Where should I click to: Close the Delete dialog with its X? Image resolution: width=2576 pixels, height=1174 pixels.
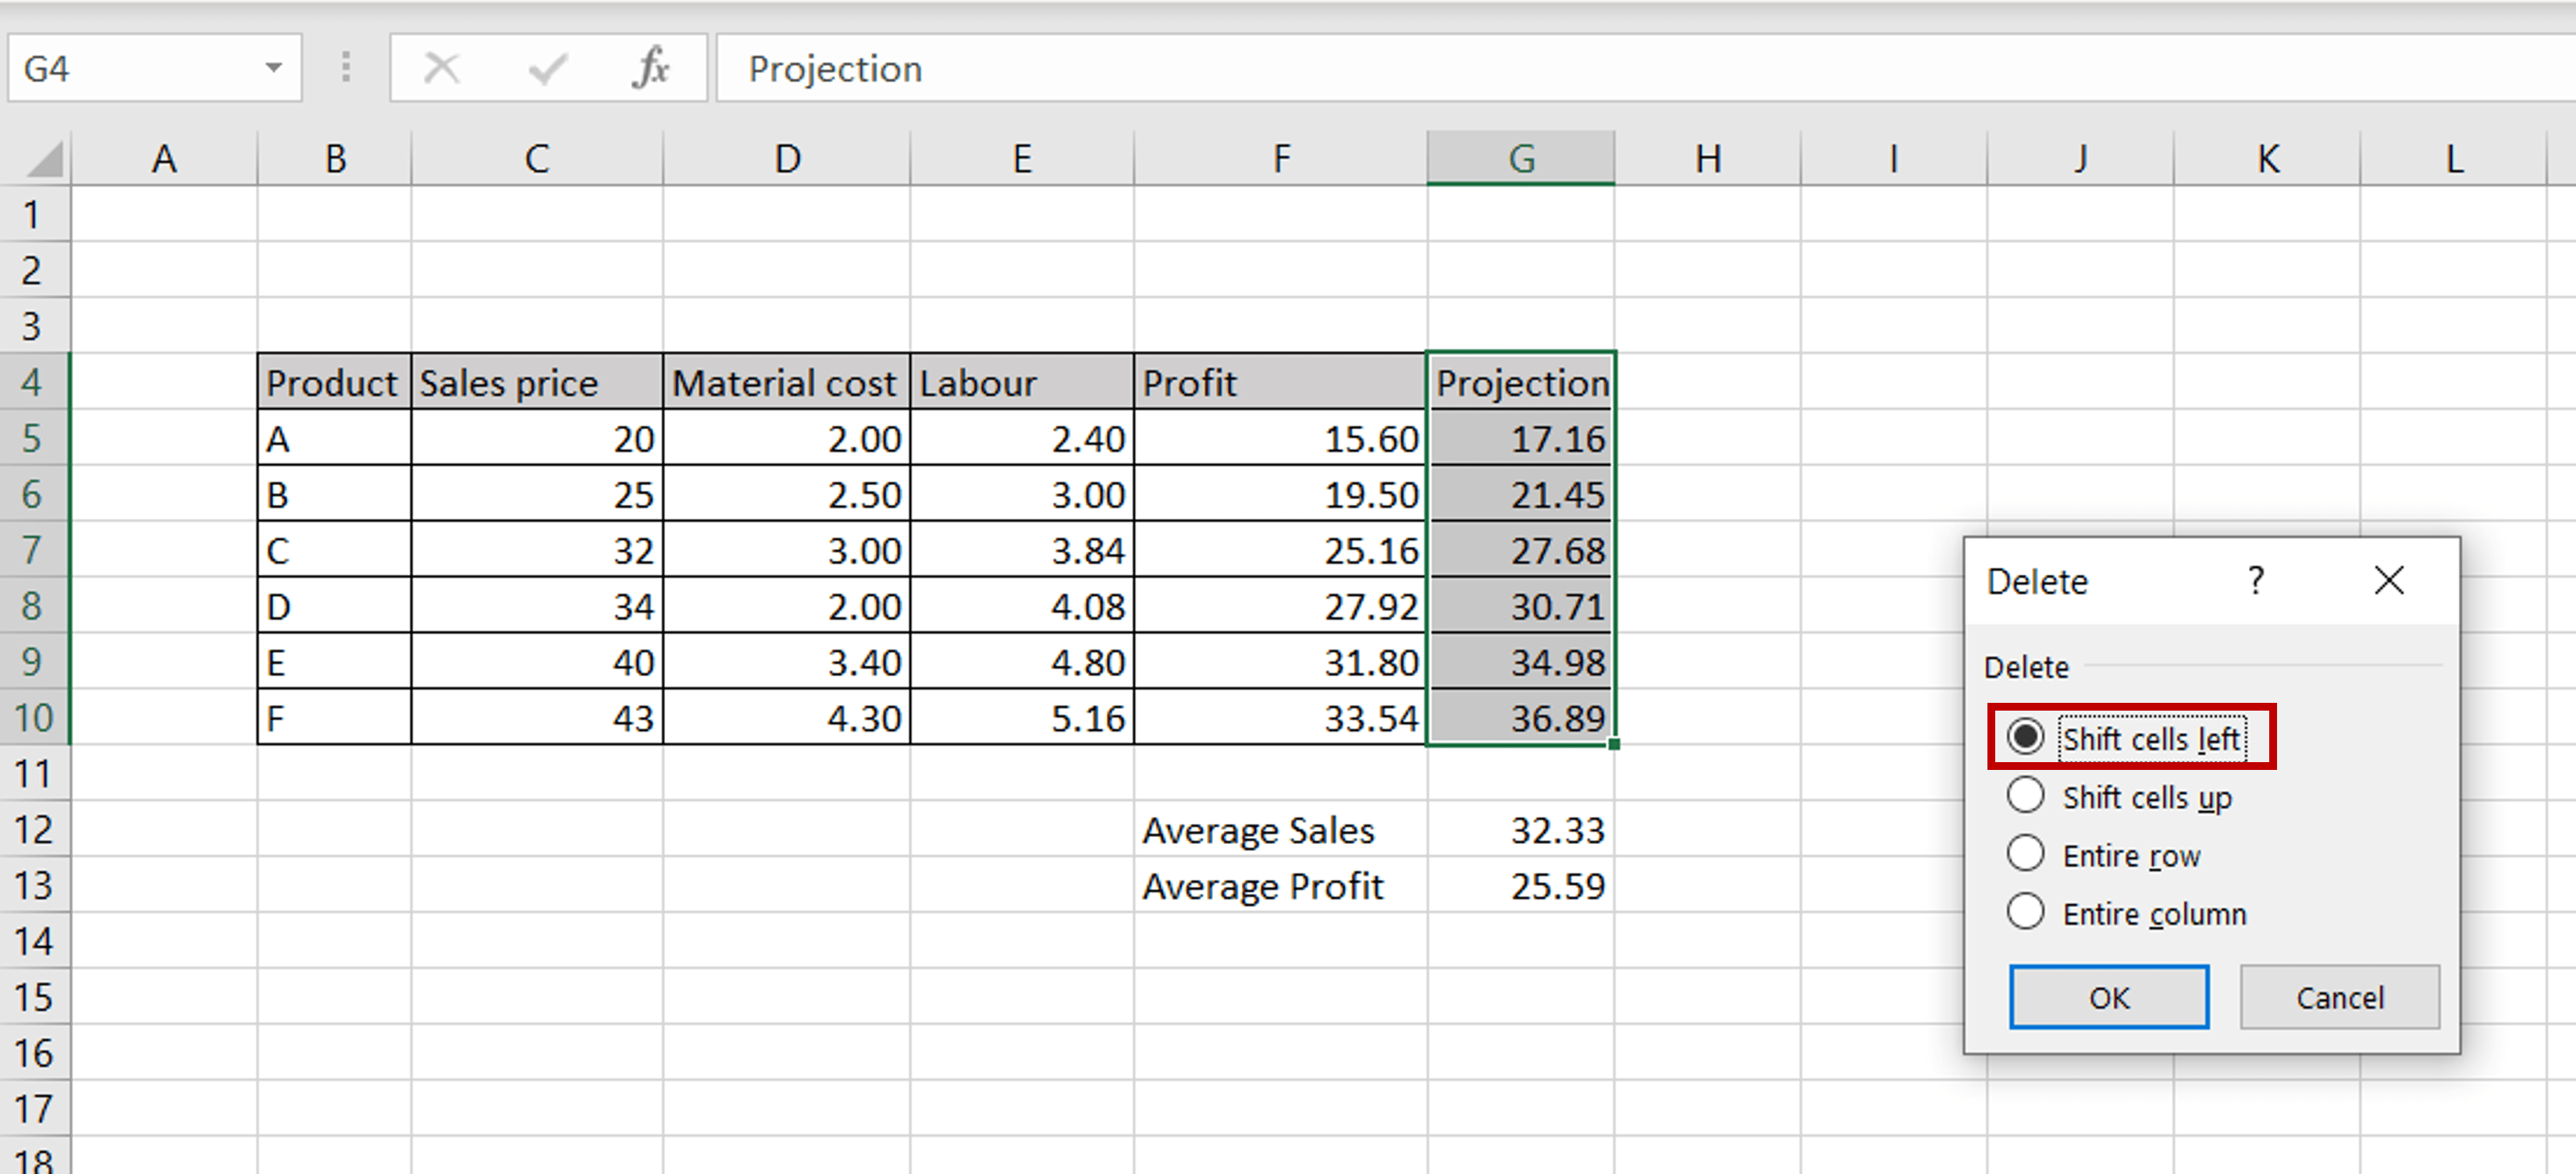2390,580
